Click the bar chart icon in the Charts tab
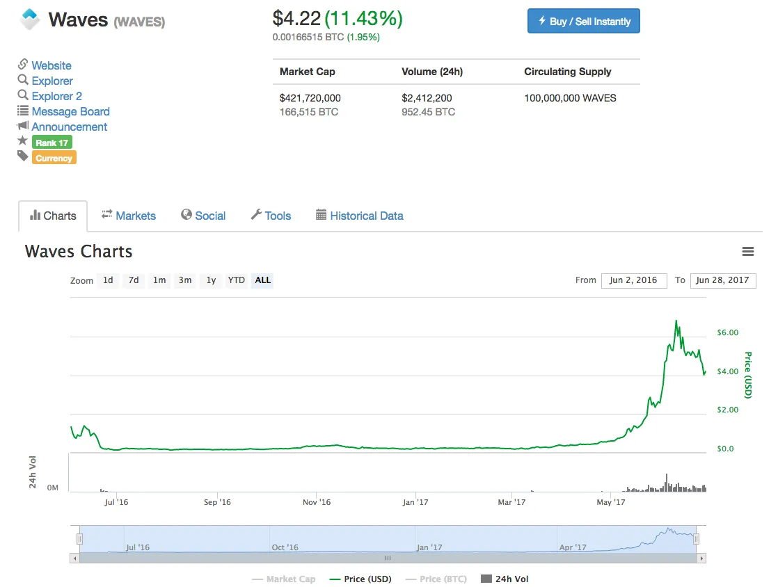The width and height of the screenshot is (778, 587). coord(35,215)
